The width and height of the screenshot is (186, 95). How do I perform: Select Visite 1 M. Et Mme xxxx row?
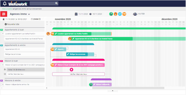[26, 70]
